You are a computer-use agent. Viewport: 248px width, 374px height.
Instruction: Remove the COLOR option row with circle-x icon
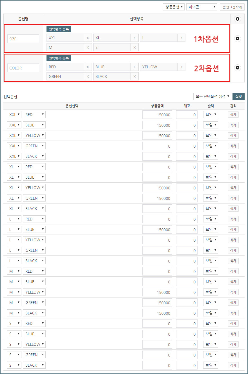(x=238, y=68)
